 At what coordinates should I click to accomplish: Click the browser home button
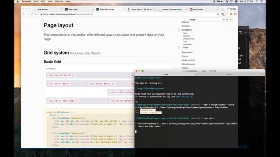click(36, 14)
